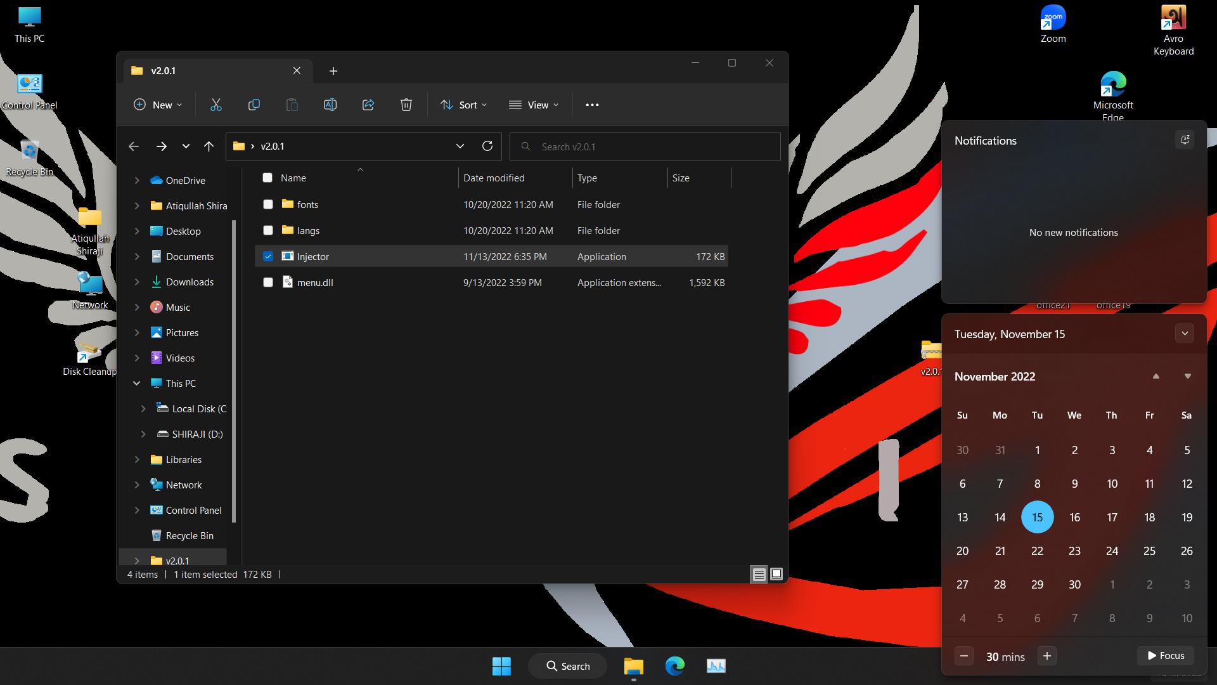Viewport: 1217px width, 685px height.
Task: Open the Sort dropdown menu
Action: point(464,105)
